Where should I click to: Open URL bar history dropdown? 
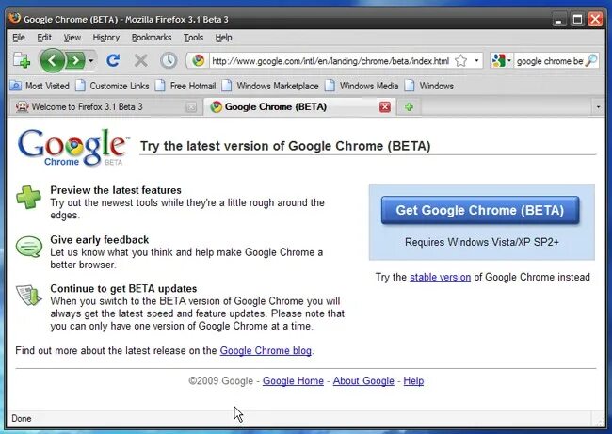pos(476,61)
